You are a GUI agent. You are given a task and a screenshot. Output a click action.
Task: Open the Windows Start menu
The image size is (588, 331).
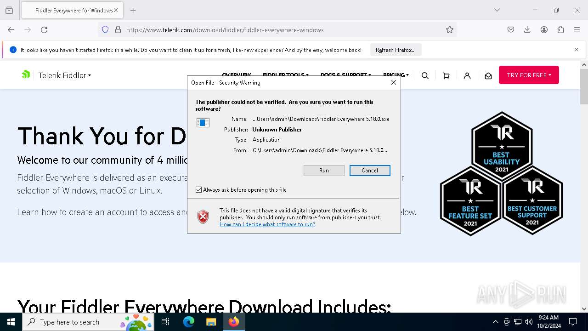11,322
